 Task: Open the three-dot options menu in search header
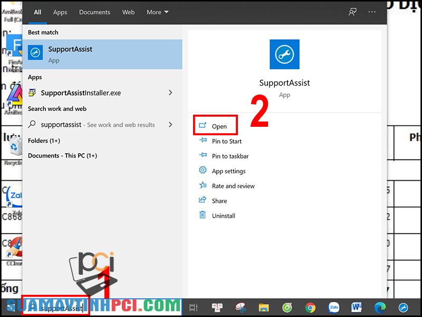point(372,12)
